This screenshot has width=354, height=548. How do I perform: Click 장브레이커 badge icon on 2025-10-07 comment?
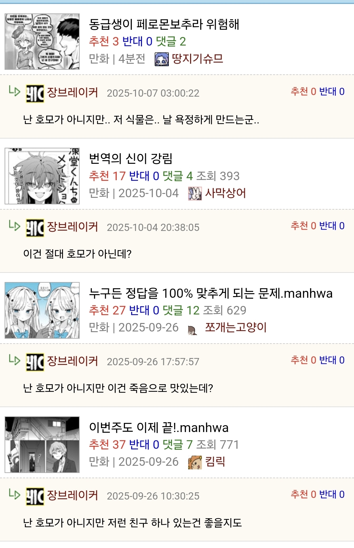pos(35,94)
